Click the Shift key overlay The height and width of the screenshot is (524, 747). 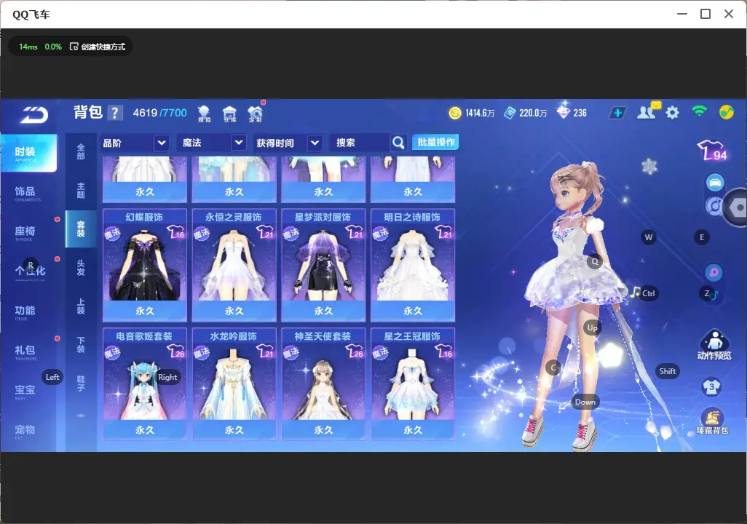click(x=667, y=371)
